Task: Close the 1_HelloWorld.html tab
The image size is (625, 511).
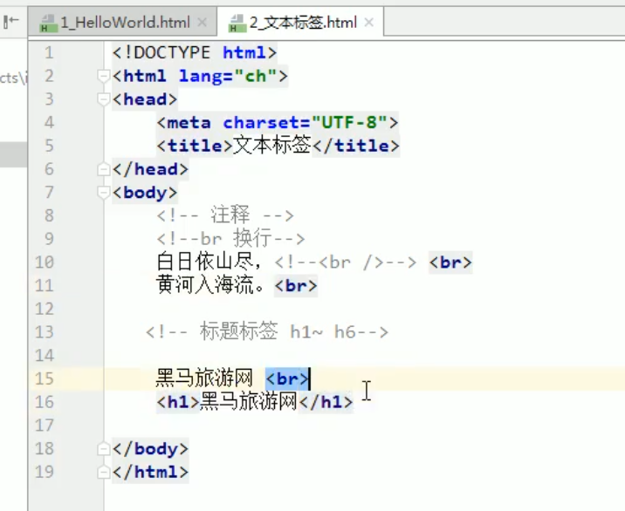Action: [x=203, y=23]
